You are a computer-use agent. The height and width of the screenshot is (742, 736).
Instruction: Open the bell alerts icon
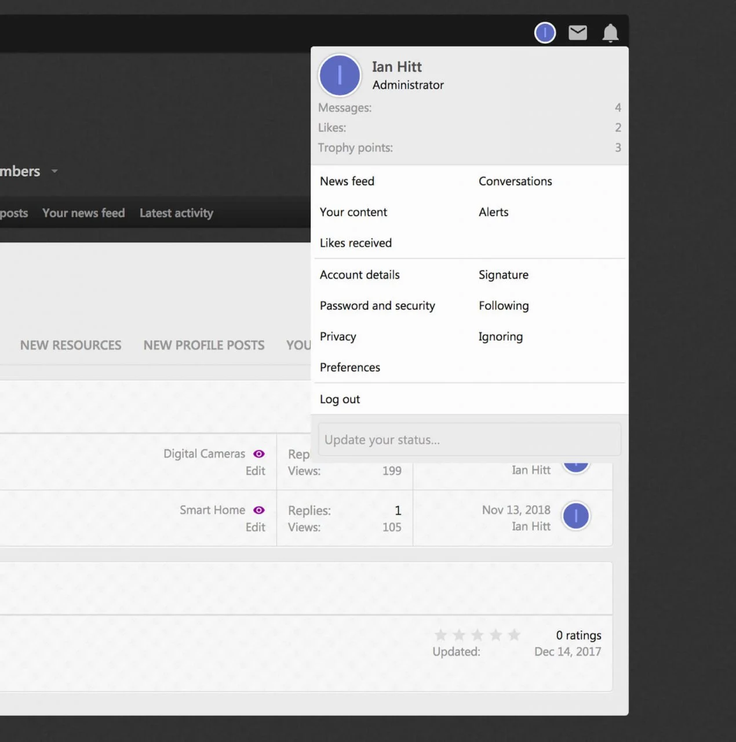click(610, 33)
